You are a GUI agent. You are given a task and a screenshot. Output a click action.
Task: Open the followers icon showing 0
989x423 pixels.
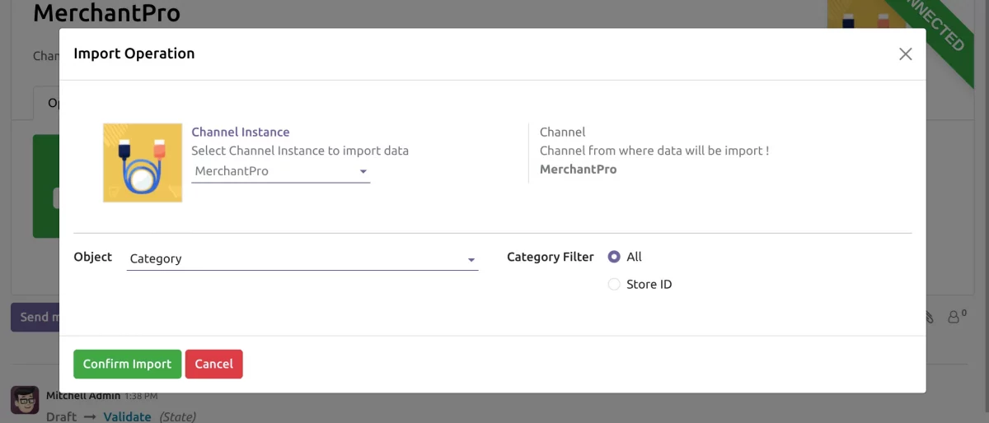point(956,316)
